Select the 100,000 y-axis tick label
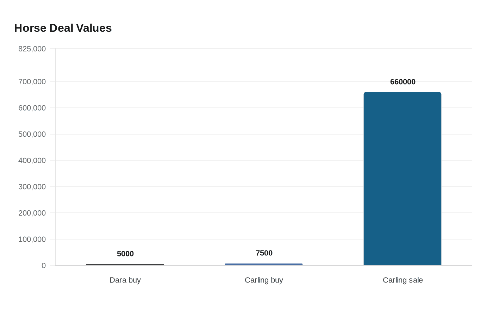The width and height of the screenshot is (493, 310). 32,240
